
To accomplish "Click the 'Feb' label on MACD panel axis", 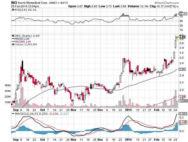I will tap(157, 140).
